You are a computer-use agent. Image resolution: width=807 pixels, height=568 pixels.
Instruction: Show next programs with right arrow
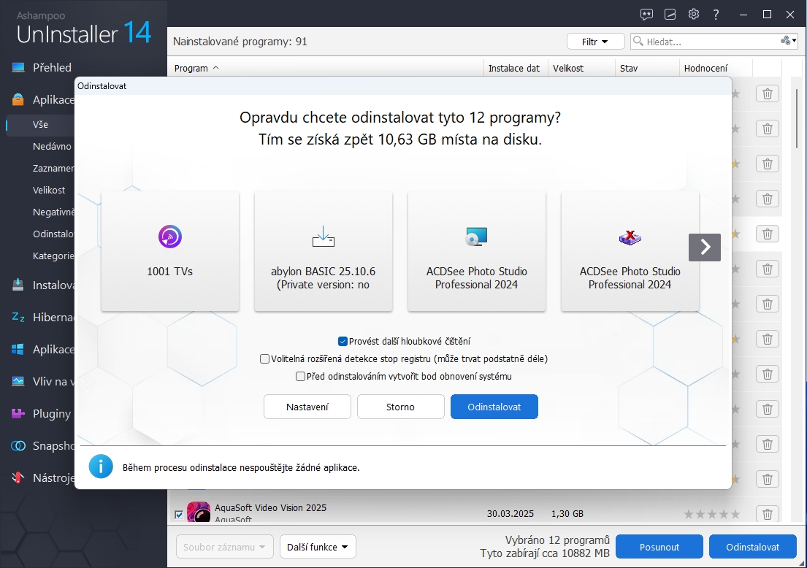pos(705,247)
